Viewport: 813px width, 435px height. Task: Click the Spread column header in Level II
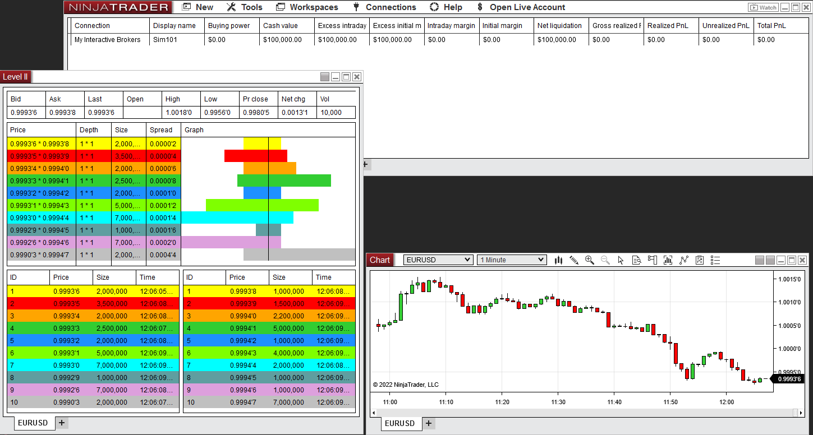coord(163,130)
